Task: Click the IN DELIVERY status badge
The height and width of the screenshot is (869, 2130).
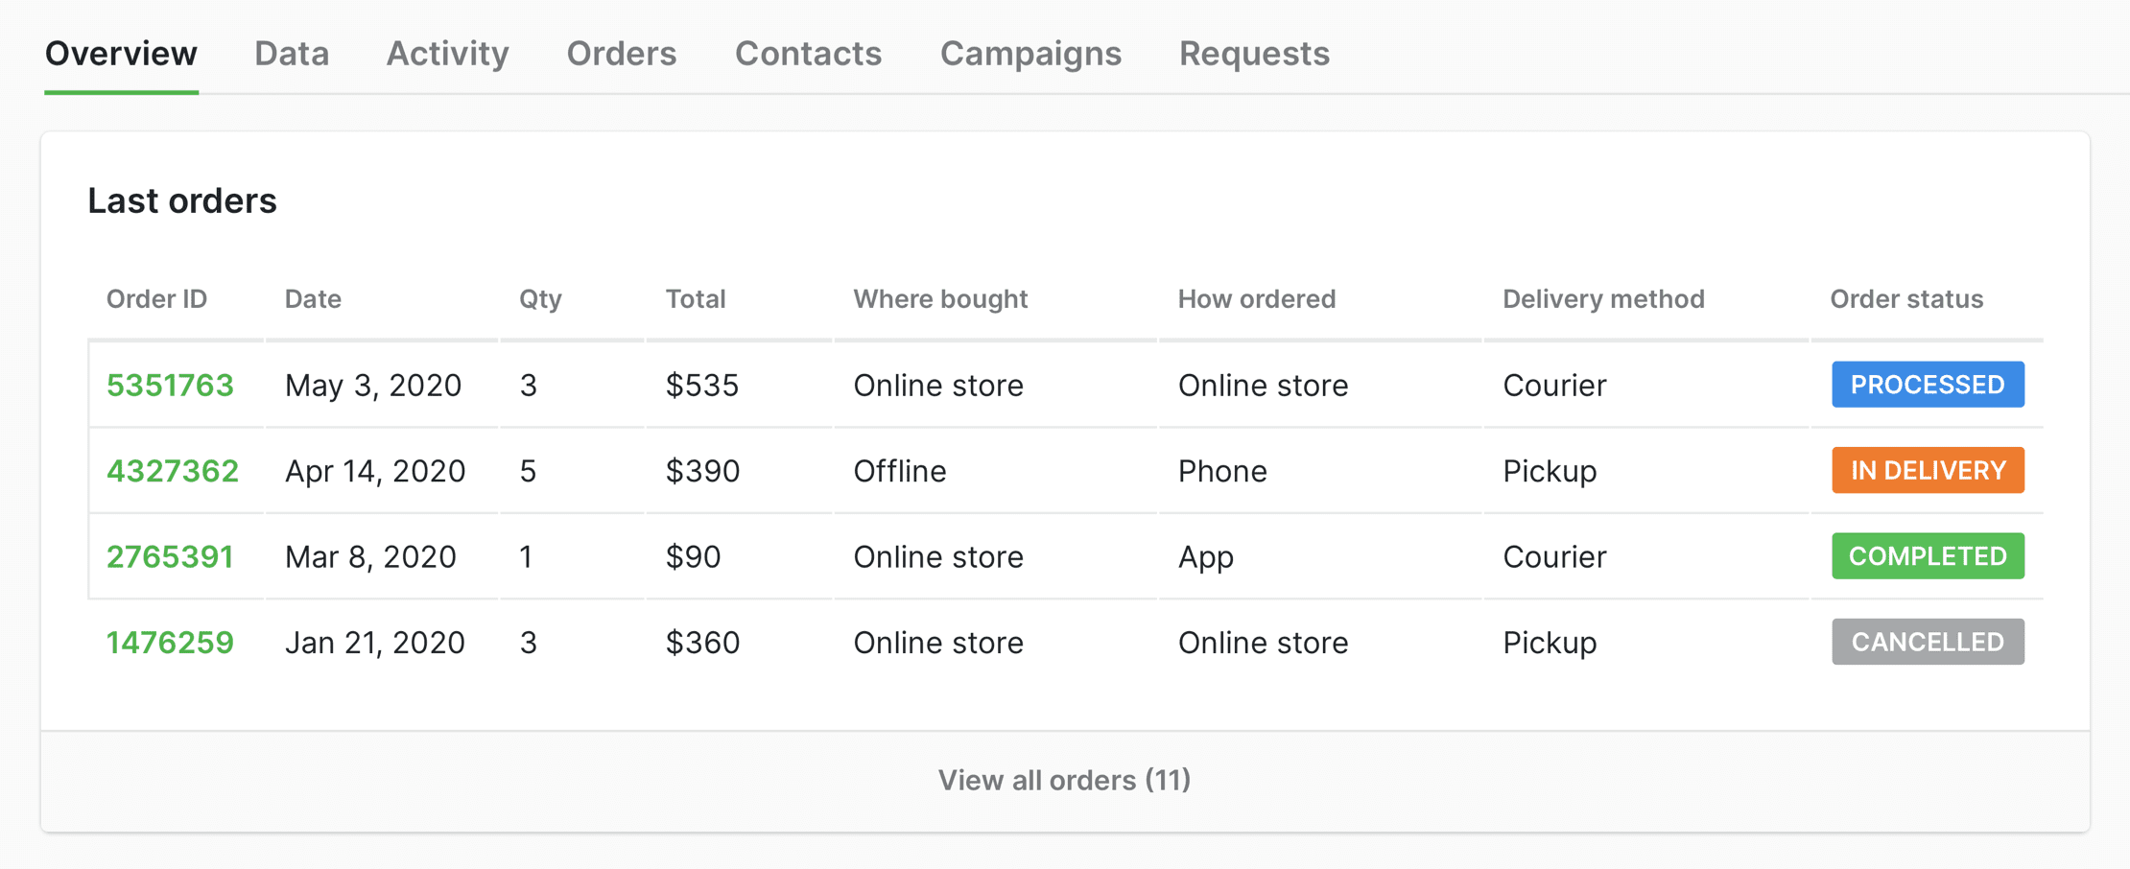Action: [x=1928, y=470]
